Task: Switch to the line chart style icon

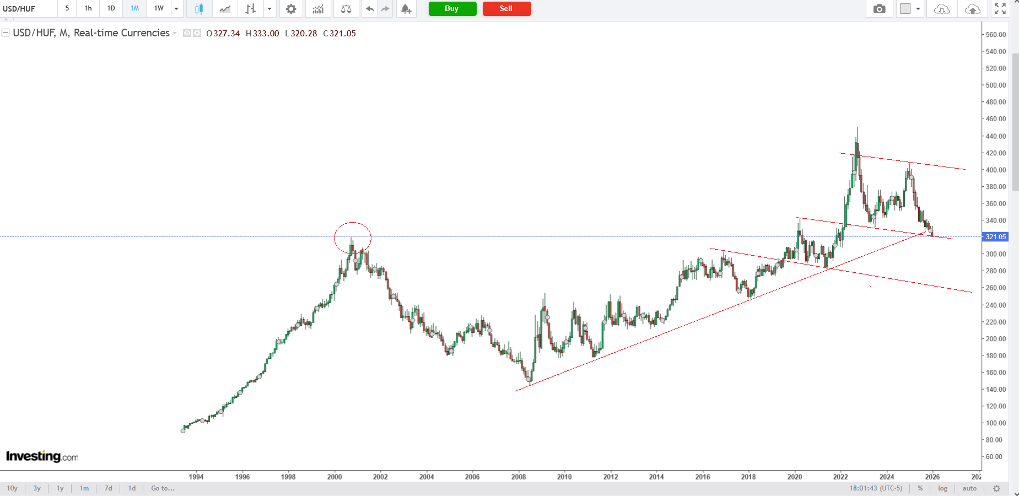Action: [225, 9]
